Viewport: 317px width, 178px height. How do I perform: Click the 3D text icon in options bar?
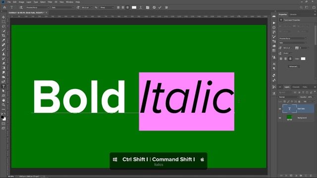click(166, 7)
